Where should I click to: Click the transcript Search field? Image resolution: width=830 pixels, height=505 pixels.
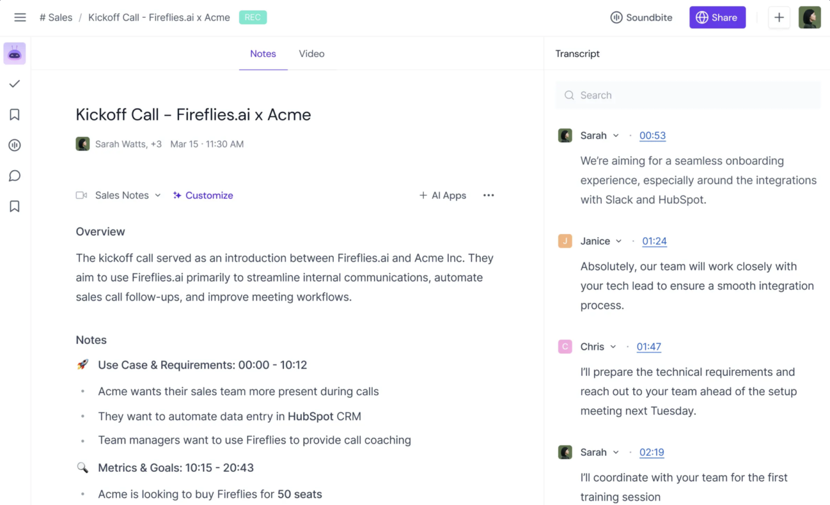[688, 95]
